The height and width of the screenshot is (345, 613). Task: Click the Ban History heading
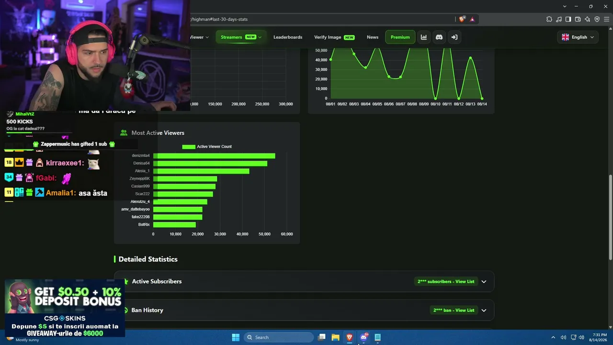coord(147,310)
